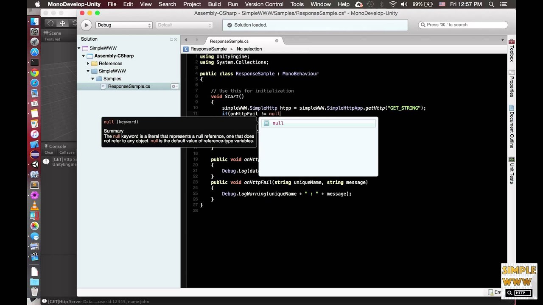Viewport: 543px width, 305px height.
Task: Open Calendar from the dock
Action: [35, 103]
